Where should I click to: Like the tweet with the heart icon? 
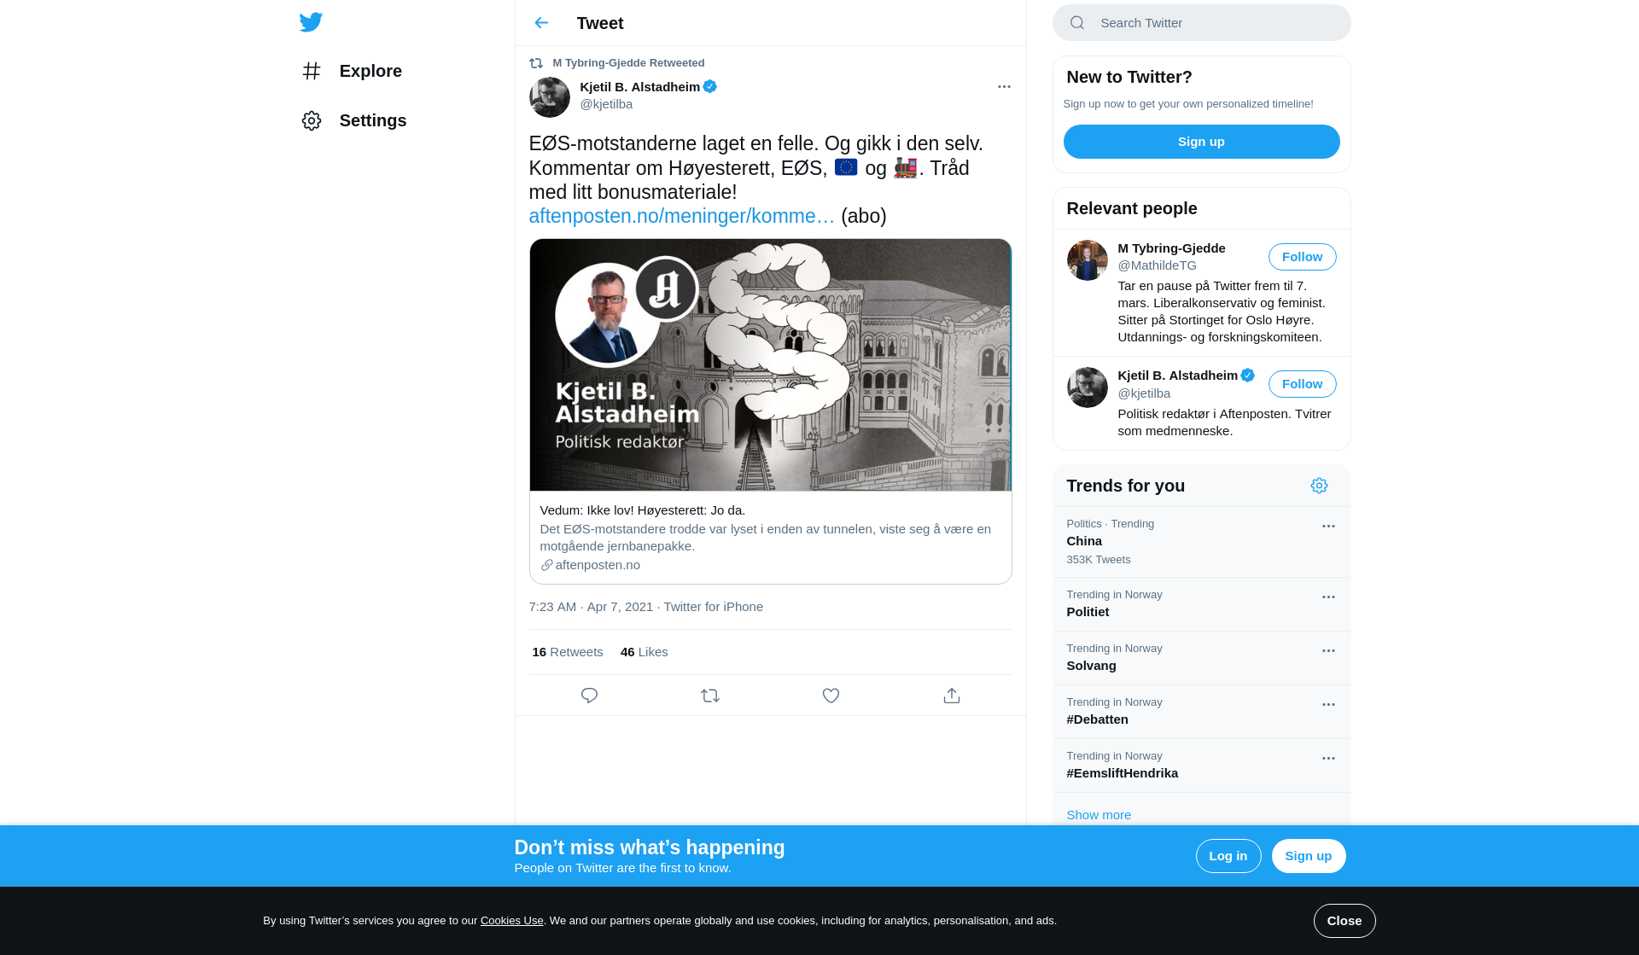(x=831, y=696)
